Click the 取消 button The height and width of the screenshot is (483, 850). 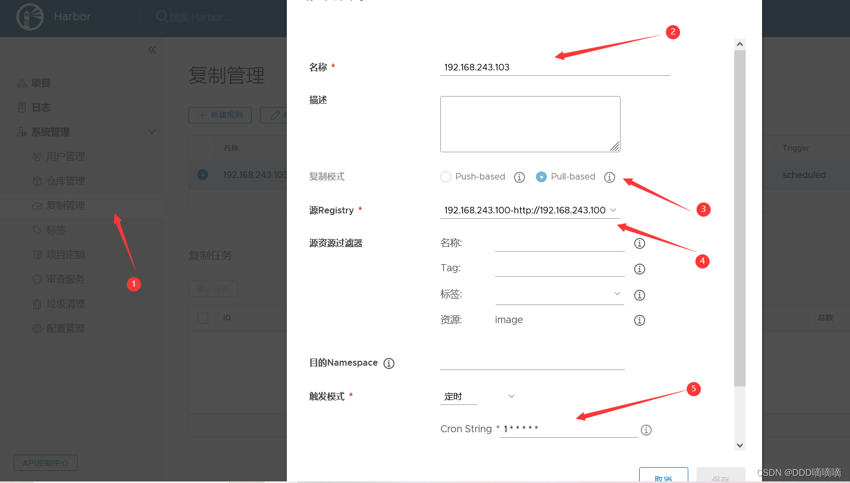tap(663, 475)
